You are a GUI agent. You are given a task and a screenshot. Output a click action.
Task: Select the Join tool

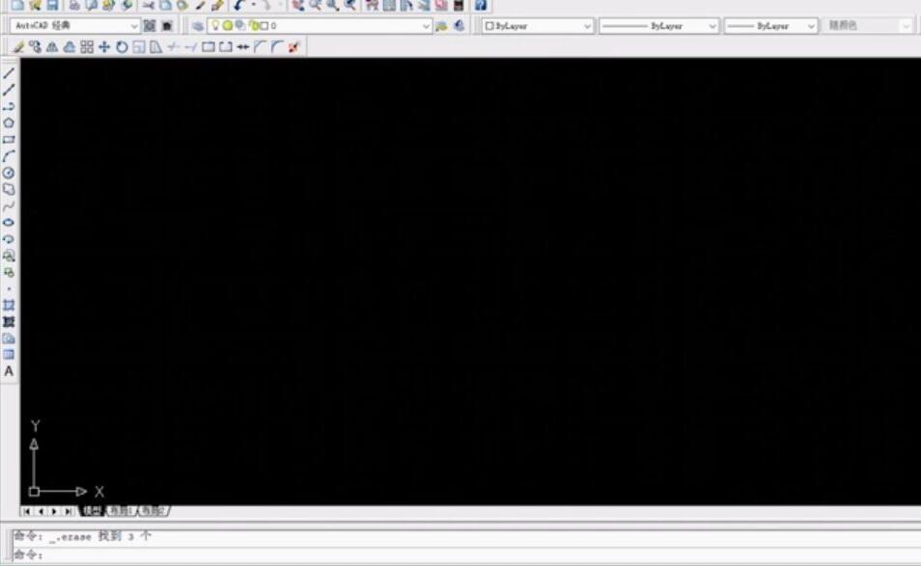pyautogui.click(x=242, y=47)
